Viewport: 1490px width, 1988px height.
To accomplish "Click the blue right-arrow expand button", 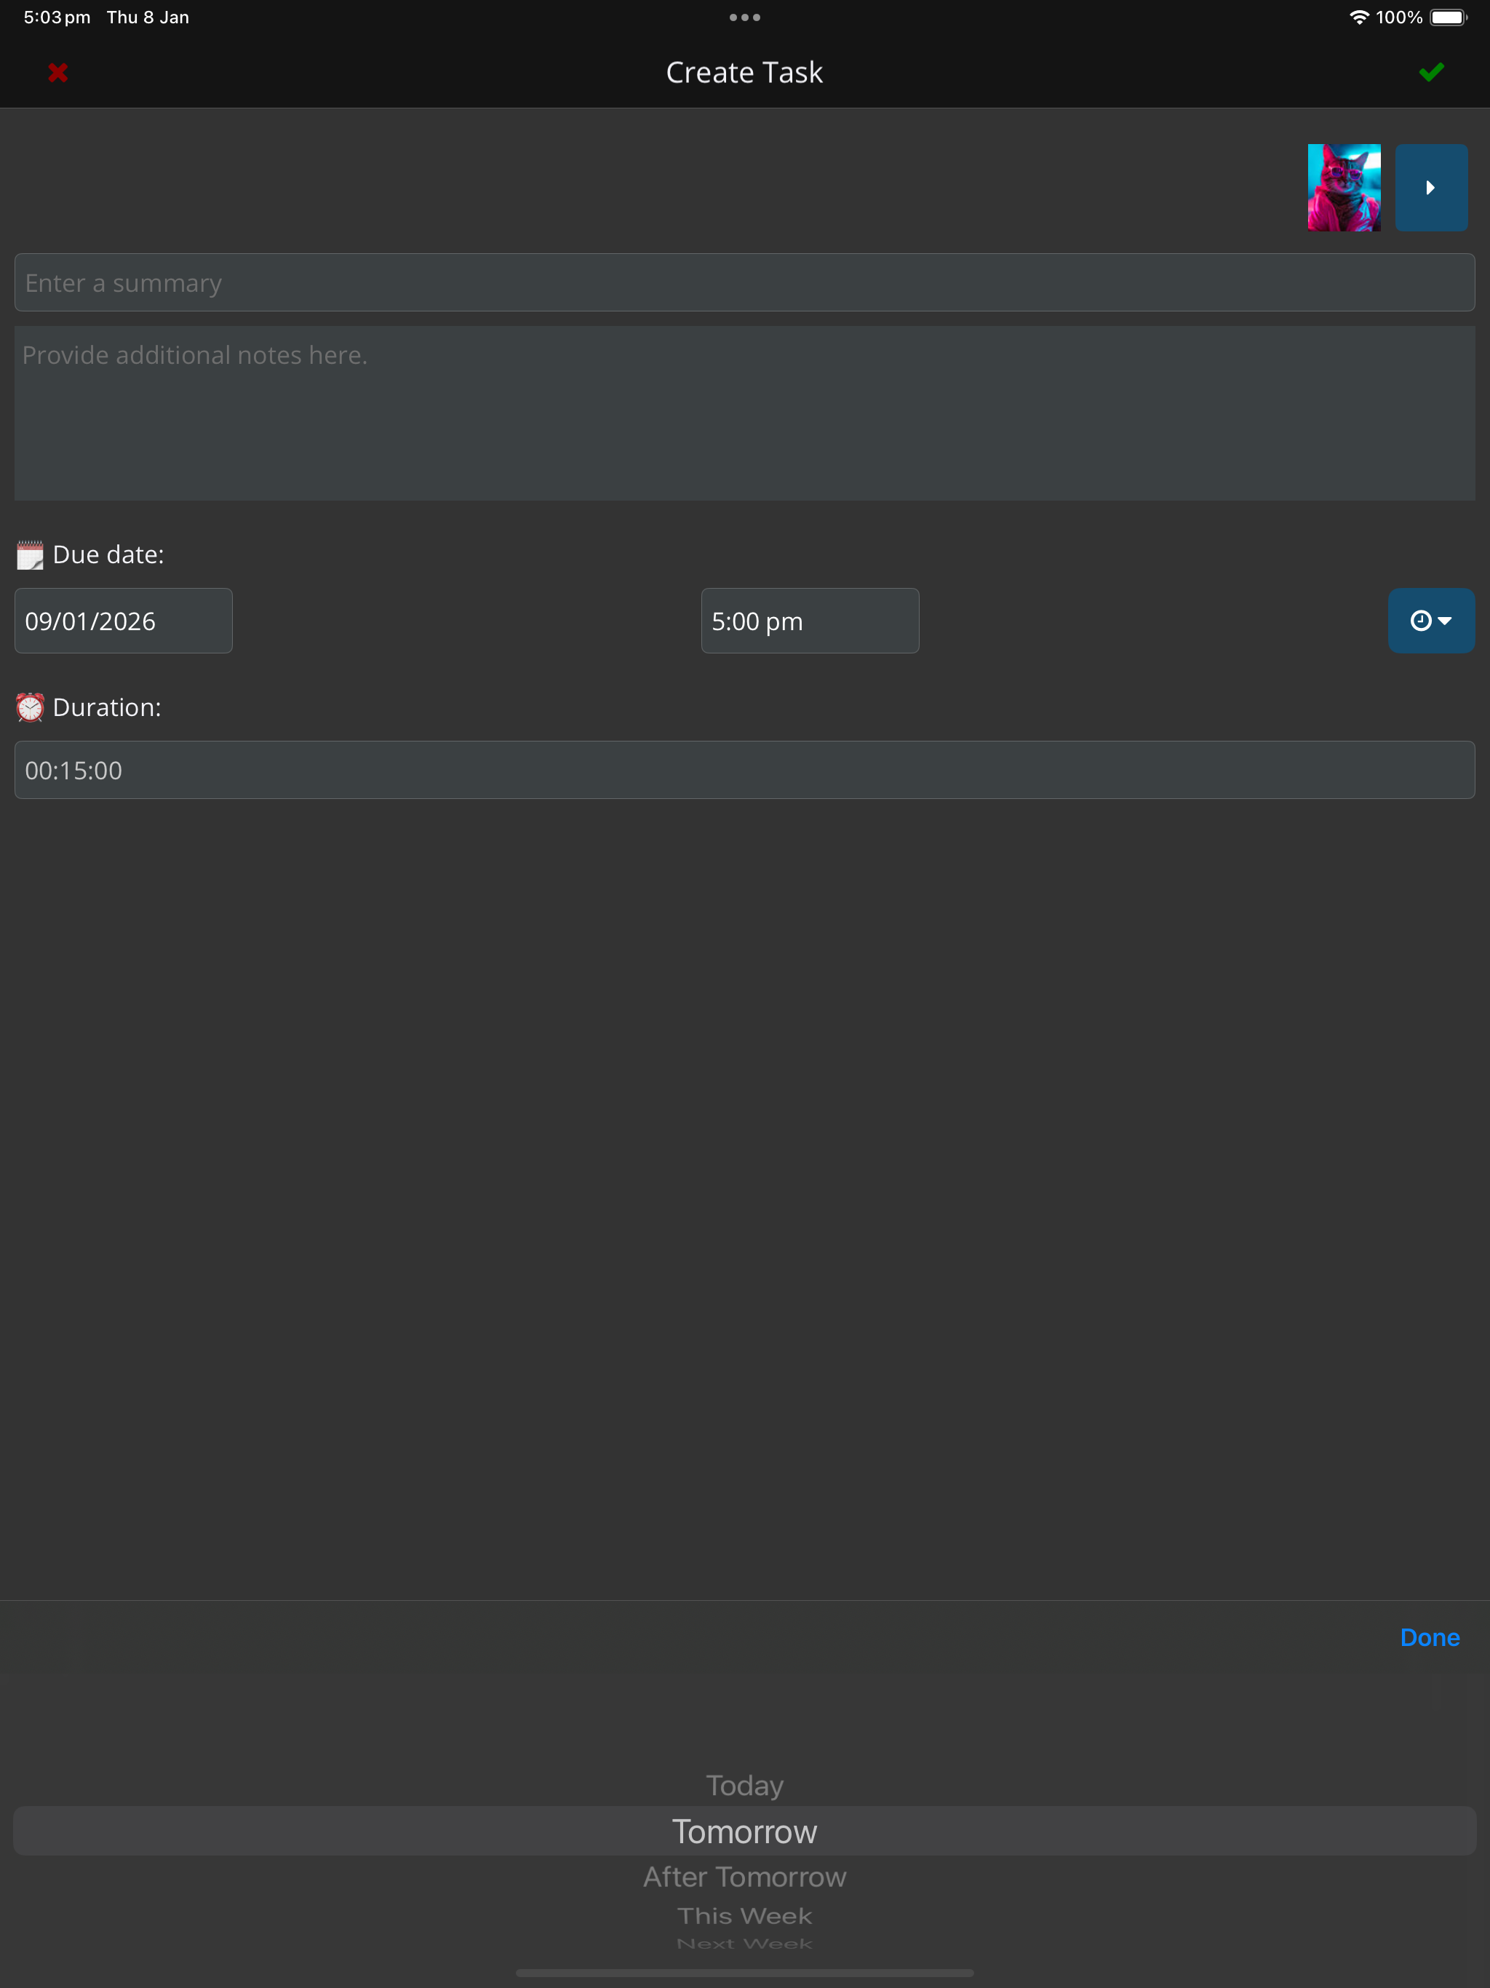I will point(1430,188).
